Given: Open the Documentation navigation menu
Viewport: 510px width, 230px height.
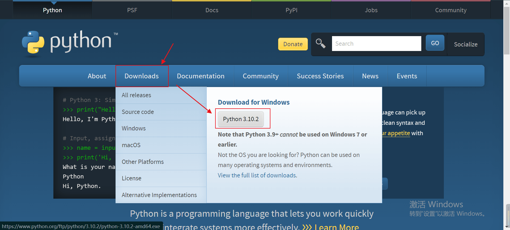Looking at the screenshot, I should 201,76.
